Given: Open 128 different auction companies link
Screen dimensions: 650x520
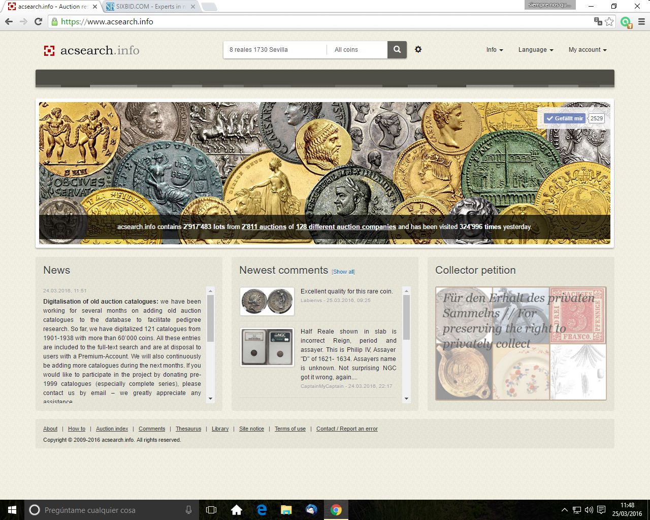Looking at the screenshot, I should click(346, 227).
